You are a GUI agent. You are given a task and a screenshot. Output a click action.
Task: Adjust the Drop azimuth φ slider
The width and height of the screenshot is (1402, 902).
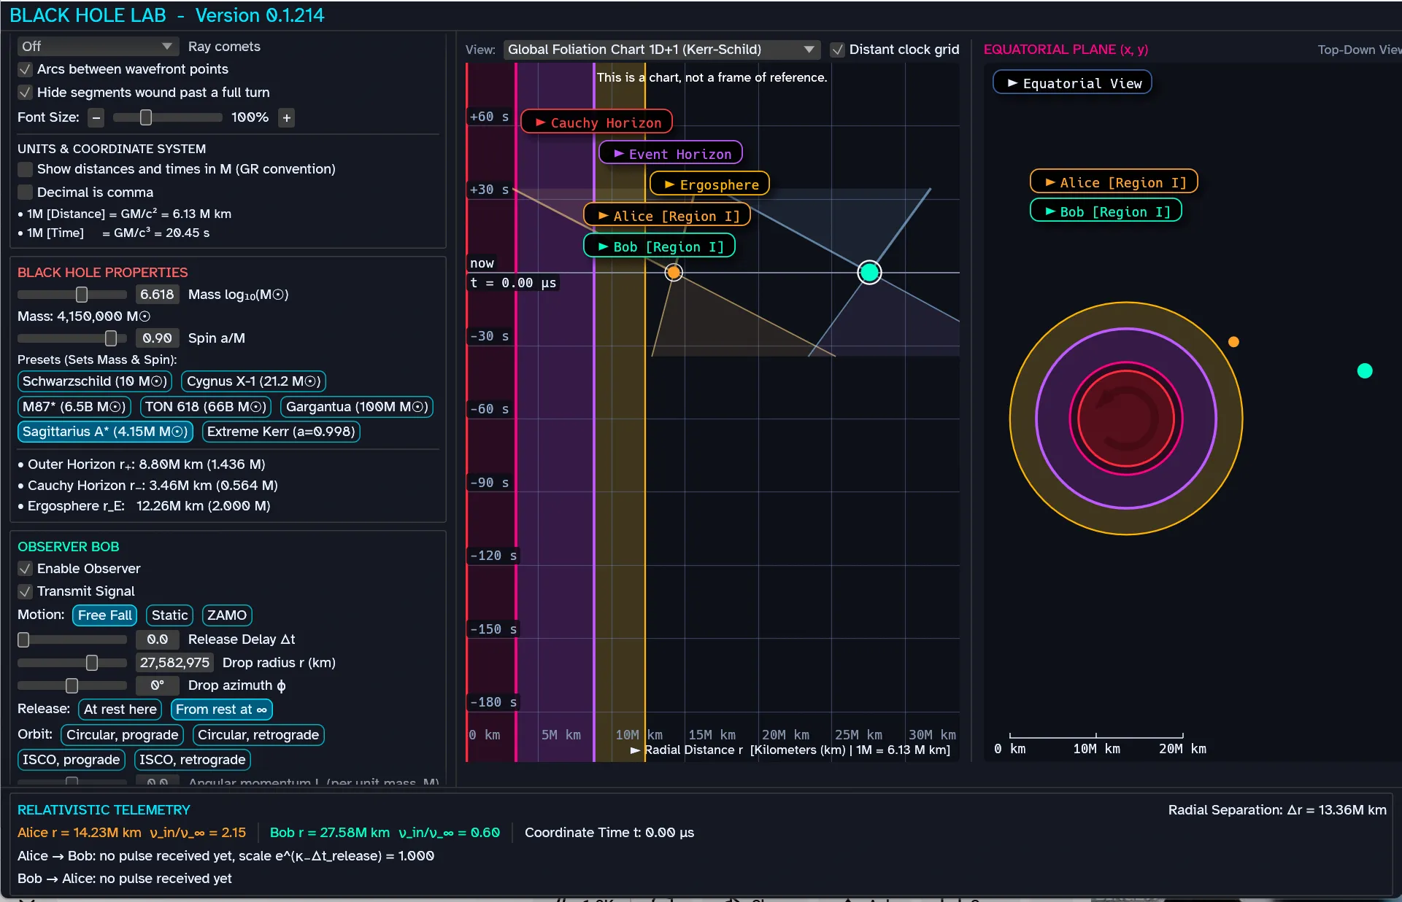(x=72, y=685)
